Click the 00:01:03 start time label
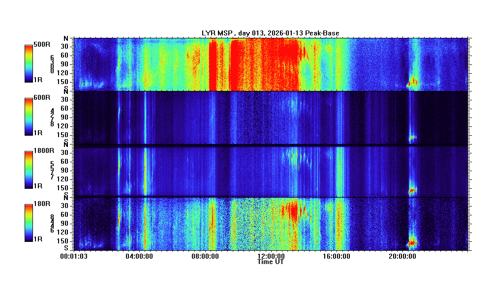The height and width of the screenshot is (295, 492). [x=74, y=256]
